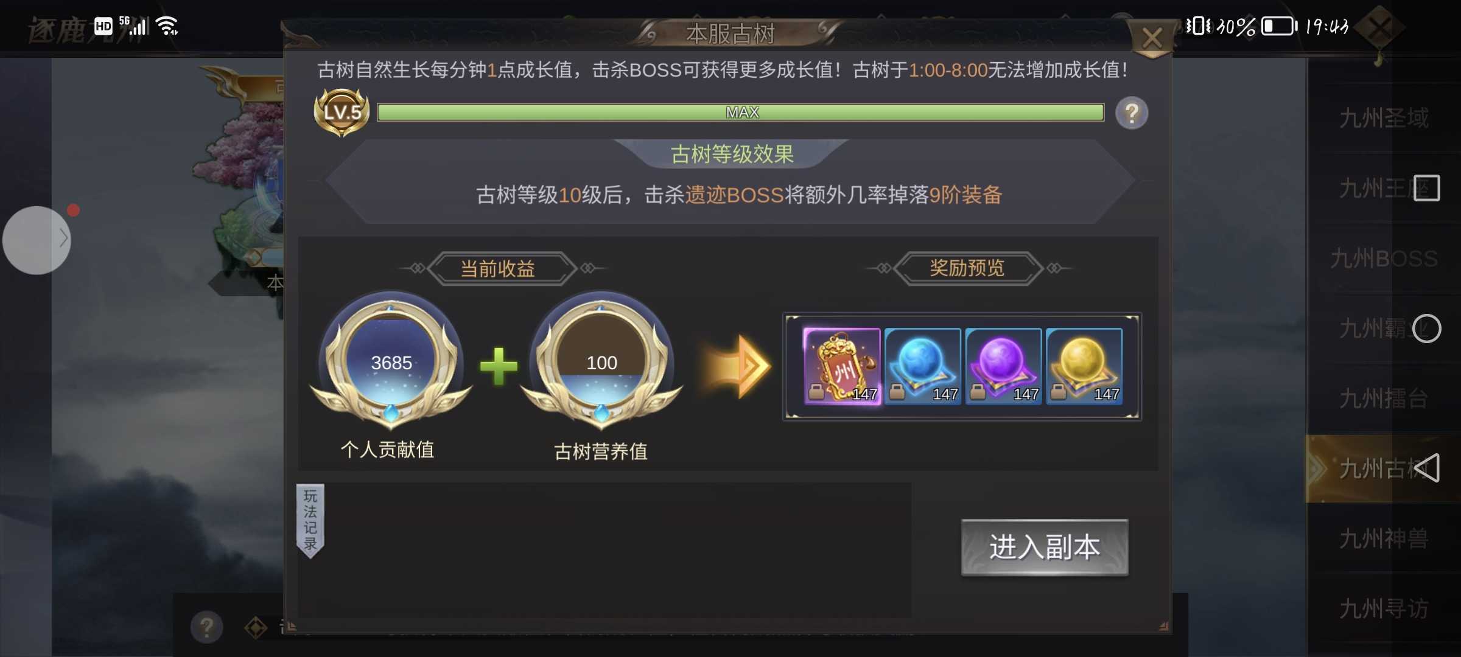
Task: Expand the 玩法记录 log ribbon
Action: pos(310,521)
